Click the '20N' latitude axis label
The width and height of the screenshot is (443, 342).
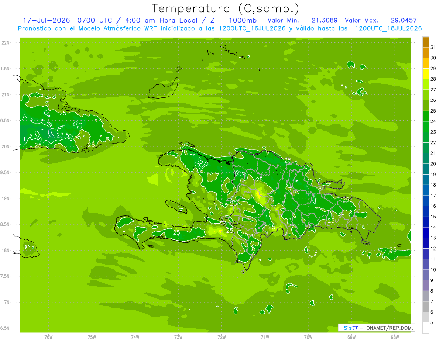point(6,147)
